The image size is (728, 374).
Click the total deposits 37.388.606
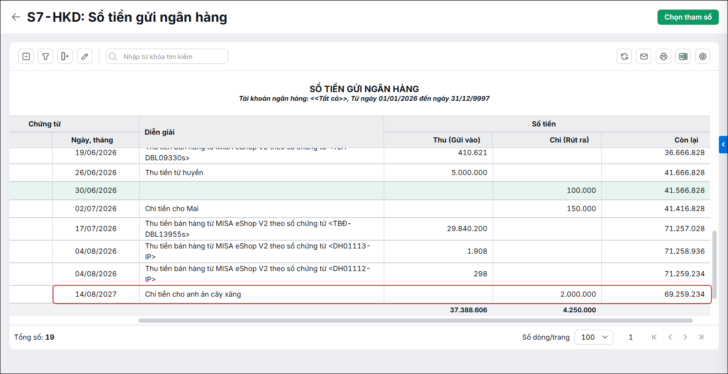tap(469, 310)
